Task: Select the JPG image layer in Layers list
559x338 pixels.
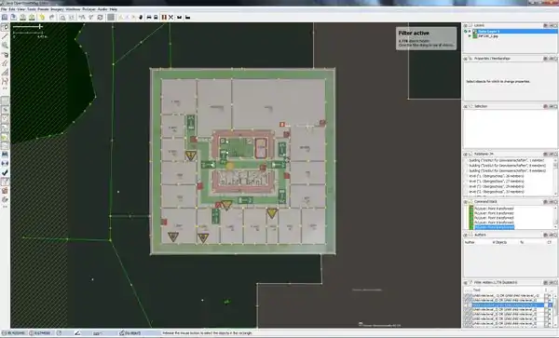Action: (x=488, y=36)
